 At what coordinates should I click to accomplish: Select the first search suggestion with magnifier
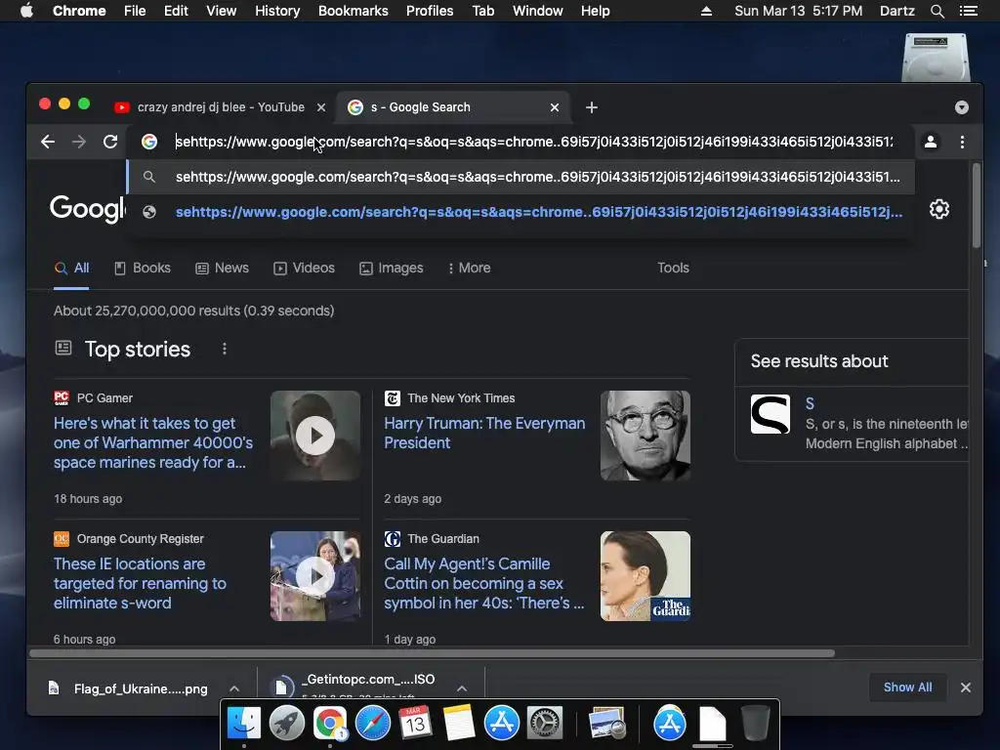pos(521,177)
